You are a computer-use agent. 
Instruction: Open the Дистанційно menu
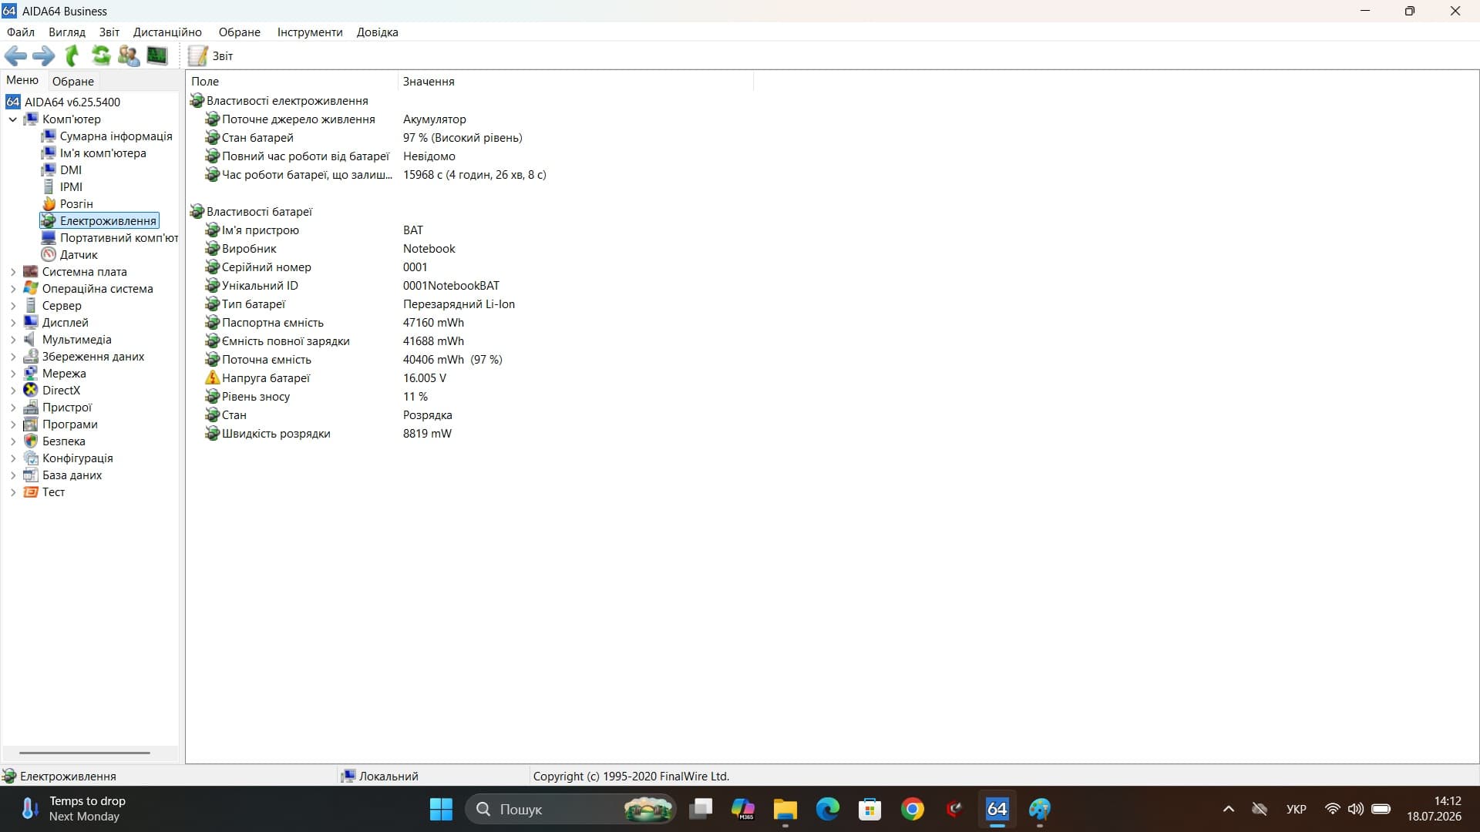(167, 32)
